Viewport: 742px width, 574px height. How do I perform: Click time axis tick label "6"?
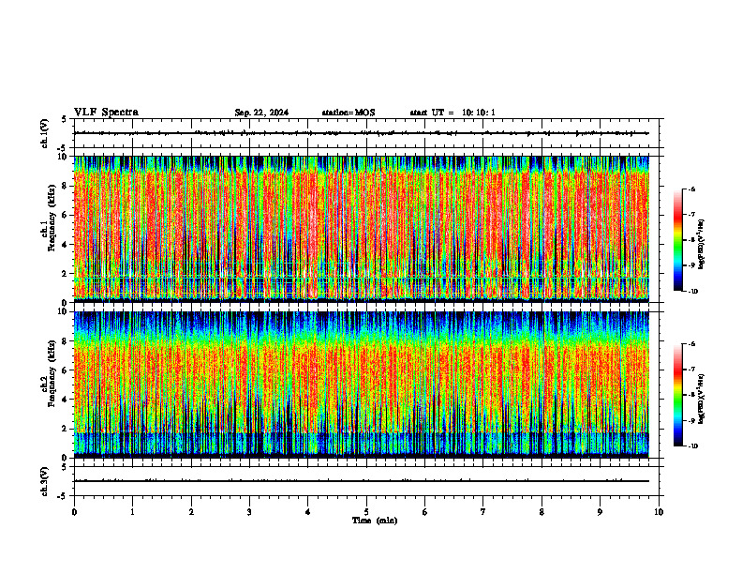[x=425, y=512]
